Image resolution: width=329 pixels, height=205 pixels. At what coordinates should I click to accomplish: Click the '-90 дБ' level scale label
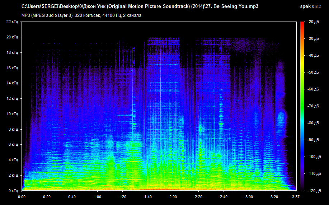(x=313, y=140)
